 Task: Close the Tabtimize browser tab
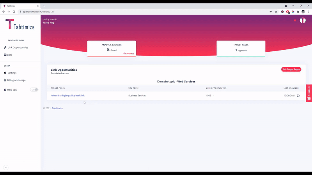(37, 6)
